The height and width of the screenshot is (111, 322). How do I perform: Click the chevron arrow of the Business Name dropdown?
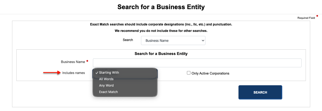tap(203, 41)
